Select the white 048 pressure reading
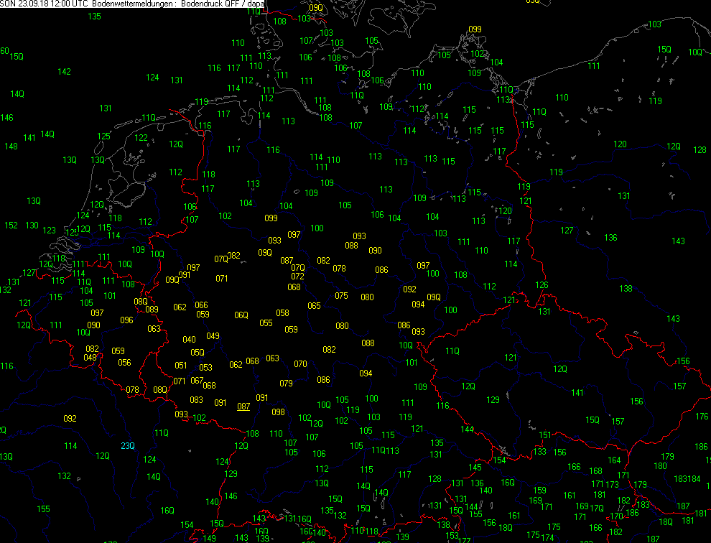The image size is (711, 543). pyautogui.click(x=90, y=358)
